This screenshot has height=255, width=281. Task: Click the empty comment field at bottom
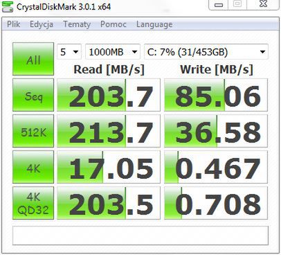(140, 236)
